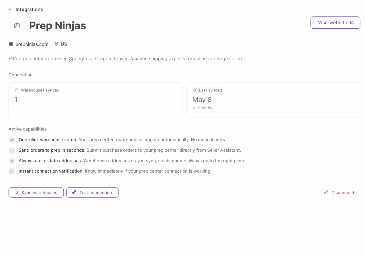365x258 pixels.
Task: Click the green check for Instant connection verification
Action: pyautogui.click(x=12, y=171)
